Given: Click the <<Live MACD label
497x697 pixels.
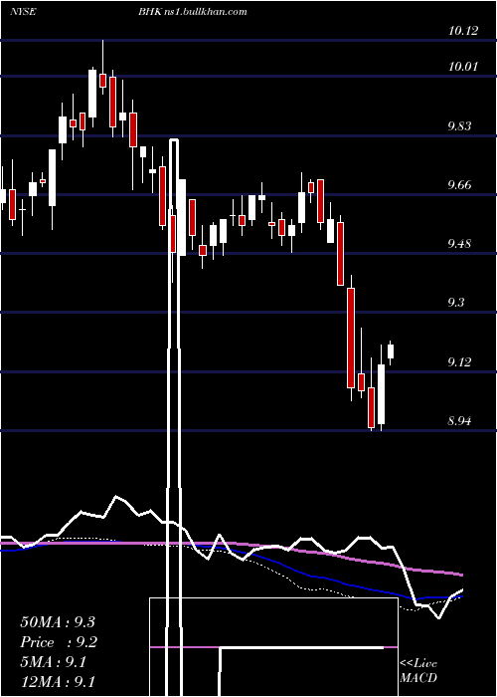Looking at the screenshot, I should coord(418,670).
